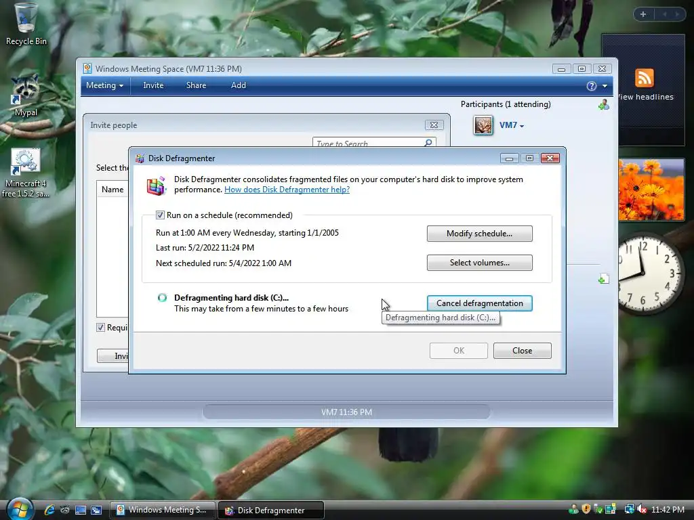Click the search magnifier in Invite people
The height and width of the screenshot is (520, 694).
pyautogui.click(x=428, y=143)
